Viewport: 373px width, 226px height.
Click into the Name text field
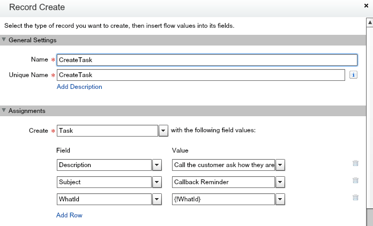pyautogui.click(x=206, y=60)
